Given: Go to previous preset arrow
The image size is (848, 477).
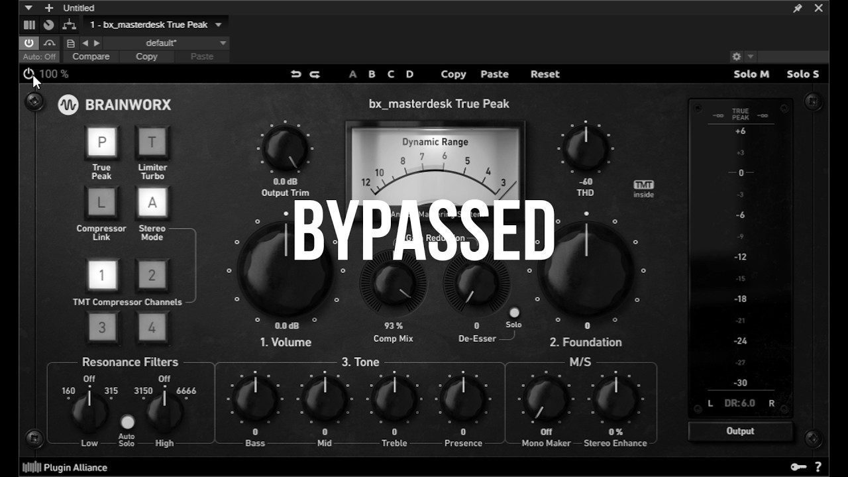Looking at the screenshot, I should pos(85,43).
